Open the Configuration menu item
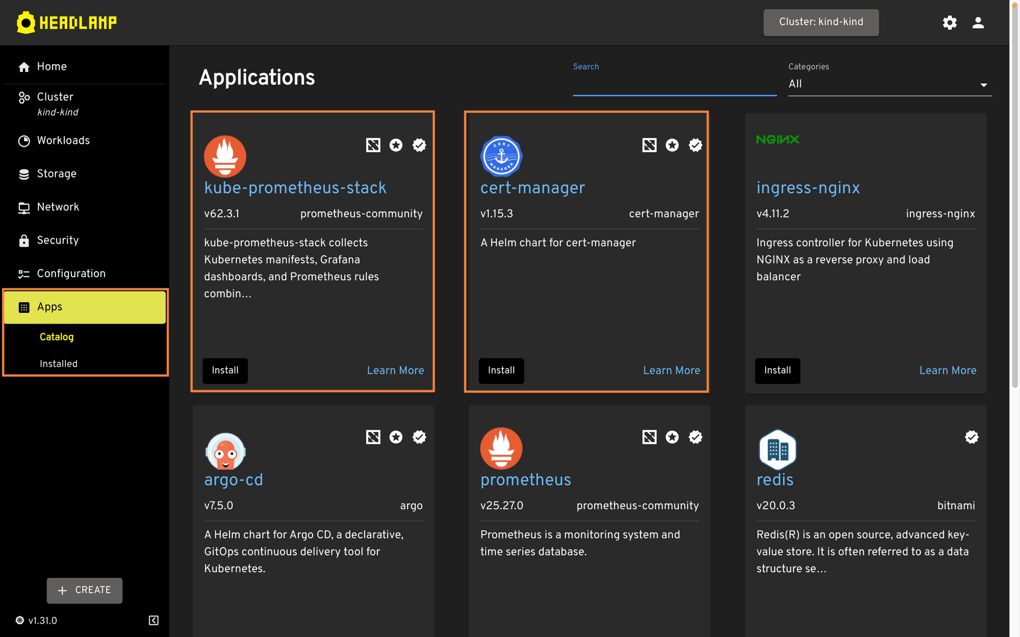Viewport: 1020px width, 637px height. coord(85,274)
